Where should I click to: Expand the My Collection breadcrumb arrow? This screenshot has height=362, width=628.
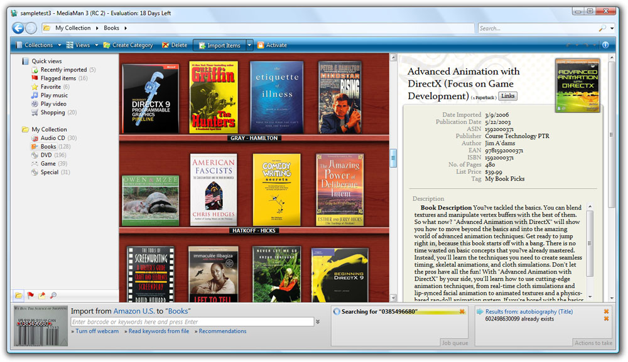click(x=97, y=28)
